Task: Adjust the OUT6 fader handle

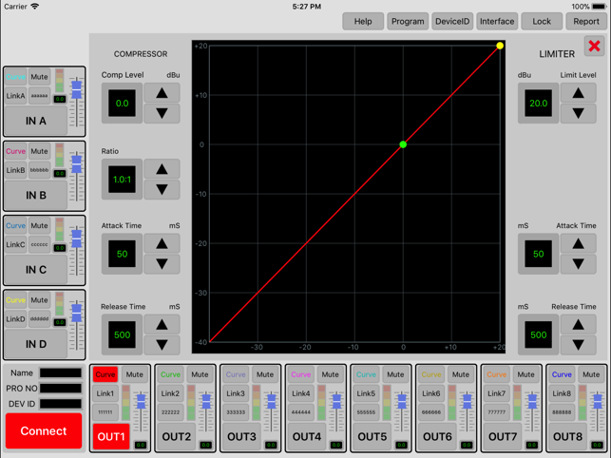Action: click(x=467, y=402)
